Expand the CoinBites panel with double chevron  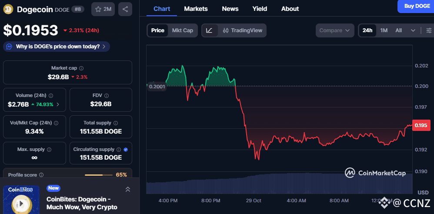click(x=128, y=189)
